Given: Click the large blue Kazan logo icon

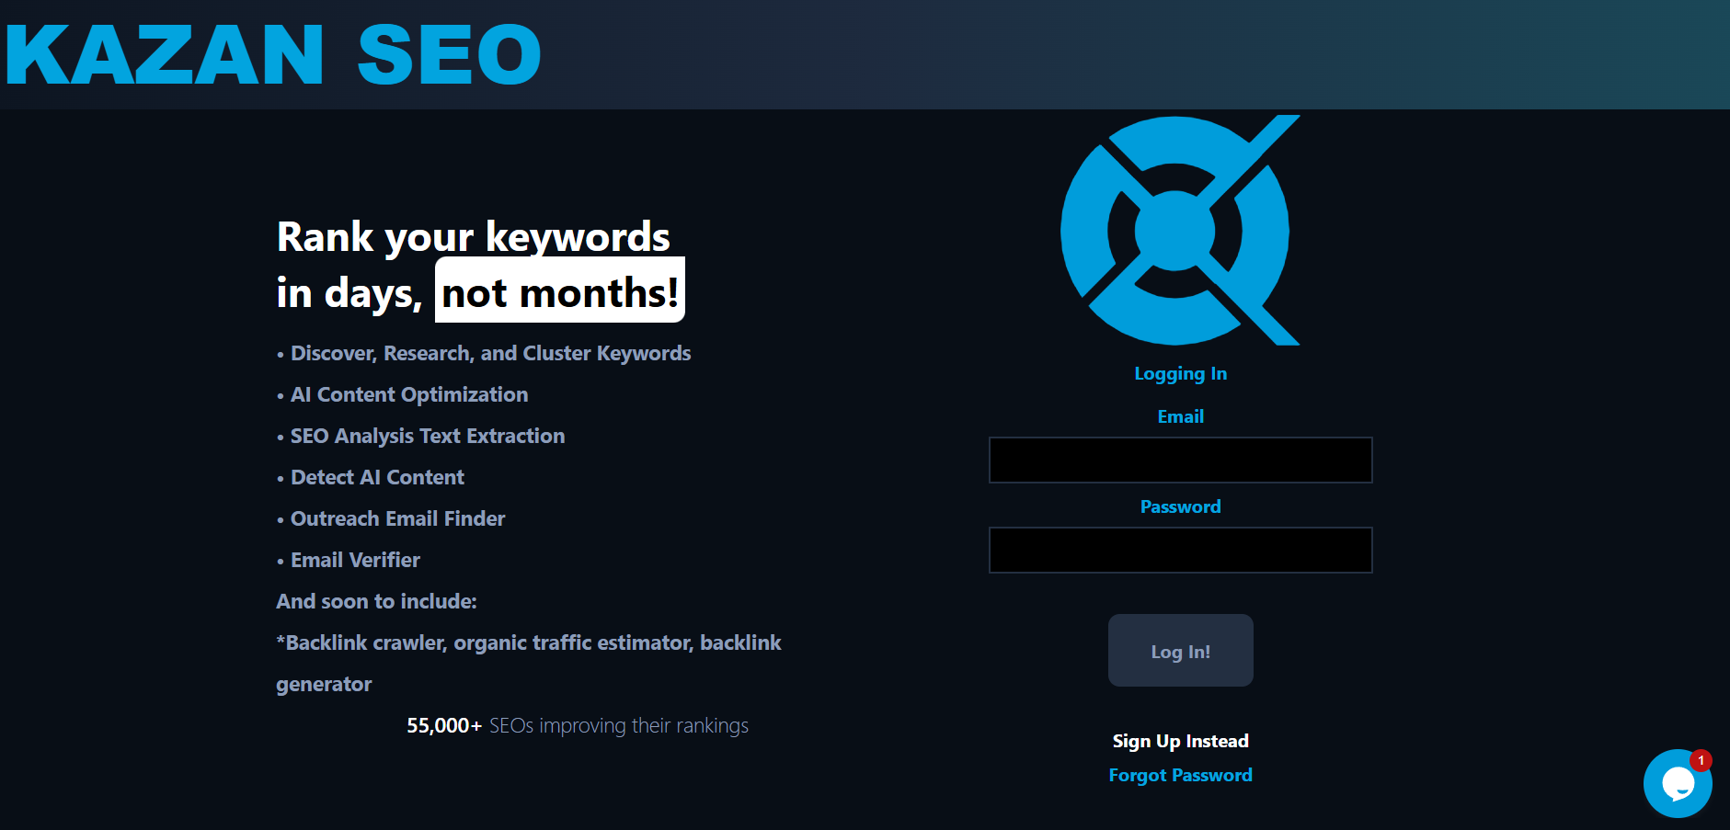Looking at the screenshot, I should point(1179,231).
